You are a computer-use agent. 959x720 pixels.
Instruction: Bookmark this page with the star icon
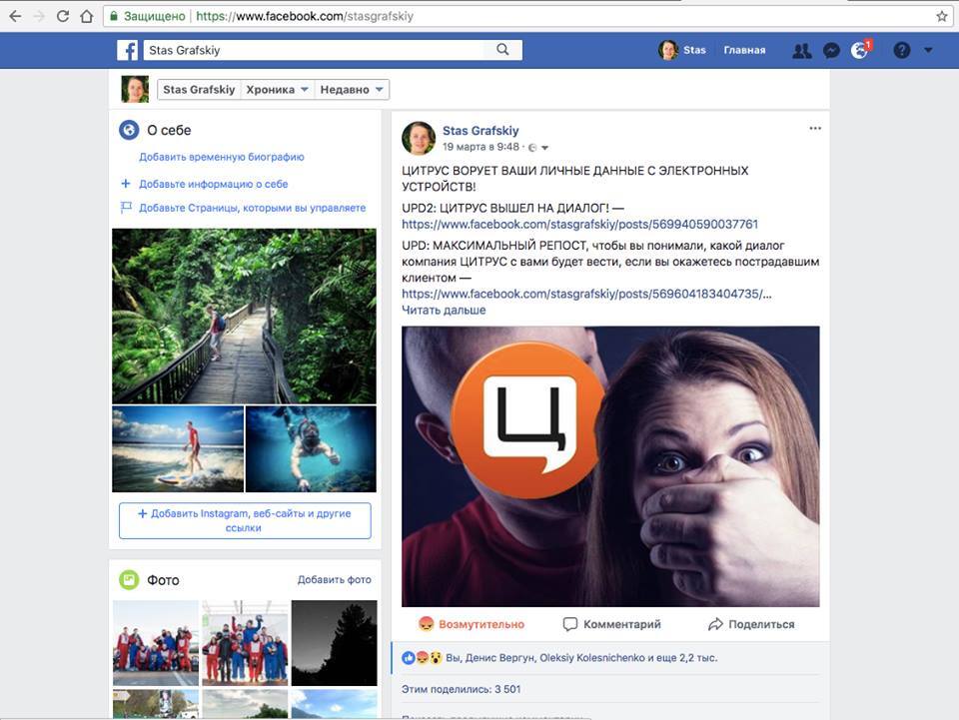tap(942, 17)
